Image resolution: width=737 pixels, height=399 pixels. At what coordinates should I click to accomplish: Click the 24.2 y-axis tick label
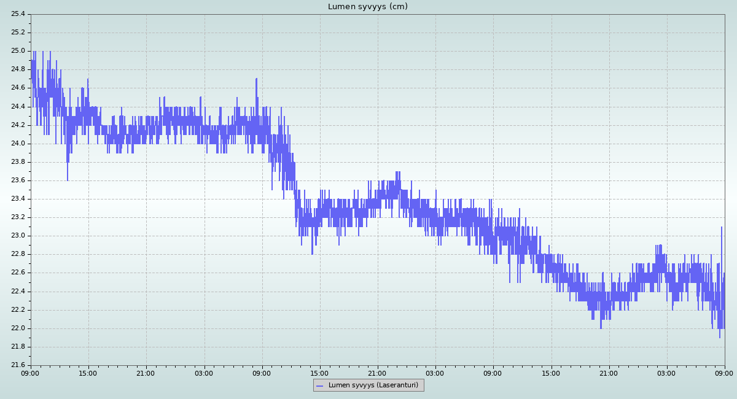pos(18,125)
